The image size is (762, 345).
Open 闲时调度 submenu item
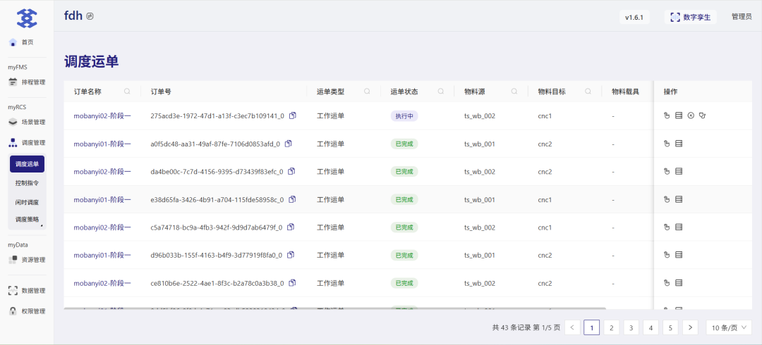point(28,202)
